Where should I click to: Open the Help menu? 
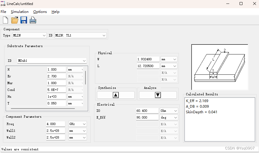click(x=55, y=12)
